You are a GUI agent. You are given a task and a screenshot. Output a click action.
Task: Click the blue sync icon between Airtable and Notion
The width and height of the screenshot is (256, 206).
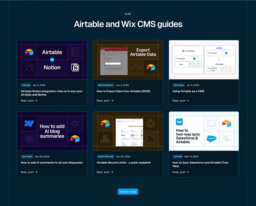coord(52,60)
